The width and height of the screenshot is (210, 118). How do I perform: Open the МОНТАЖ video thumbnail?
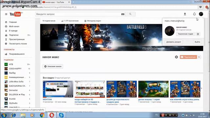coord(58,89)
